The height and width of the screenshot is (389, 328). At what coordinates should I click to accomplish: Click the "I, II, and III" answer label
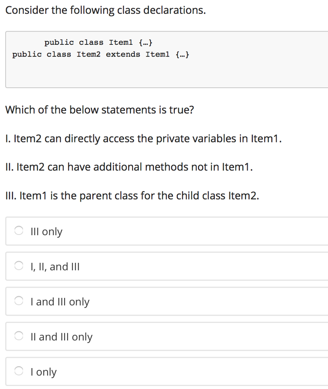[55, 267]
